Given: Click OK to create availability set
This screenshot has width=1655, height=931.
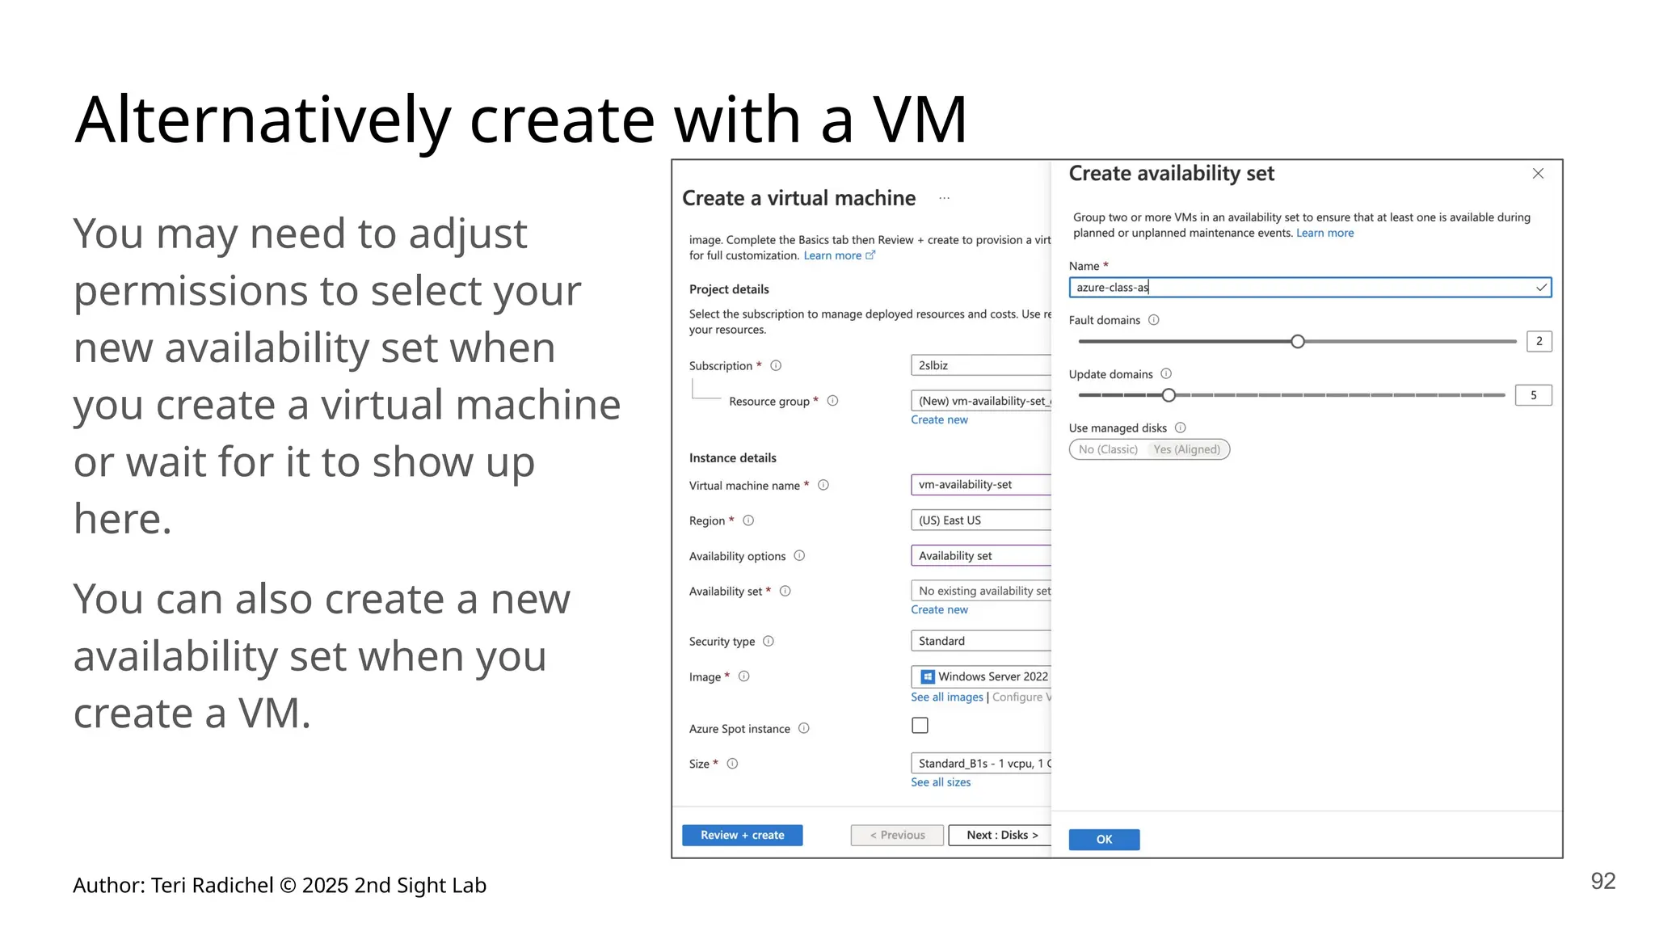Looking at the screenshot, I should pos(1104,840).
